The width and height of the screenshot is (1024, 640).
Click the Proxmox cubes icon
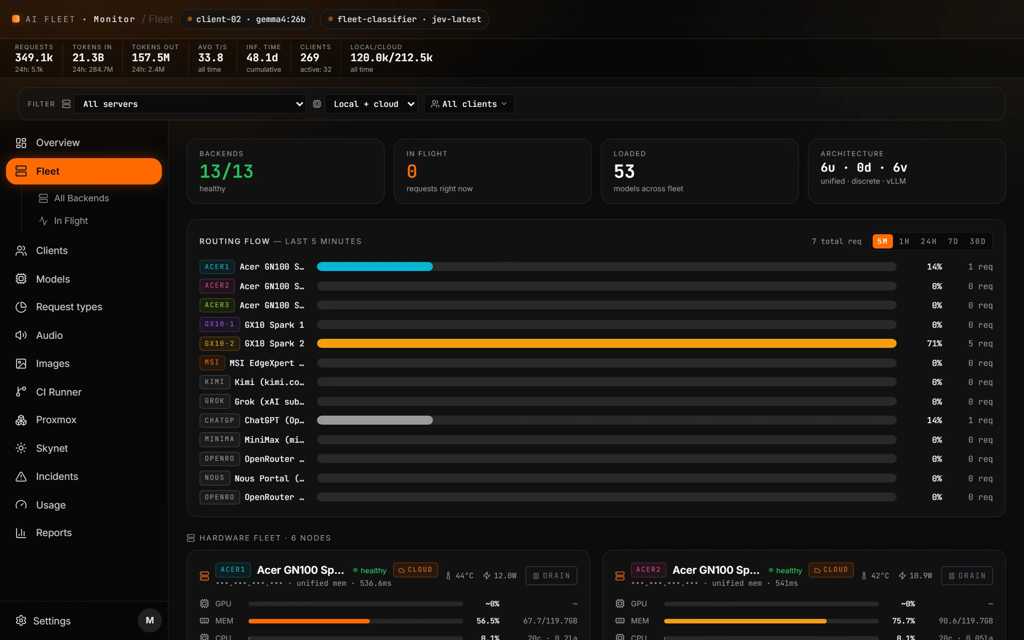[x=21, y=420]
